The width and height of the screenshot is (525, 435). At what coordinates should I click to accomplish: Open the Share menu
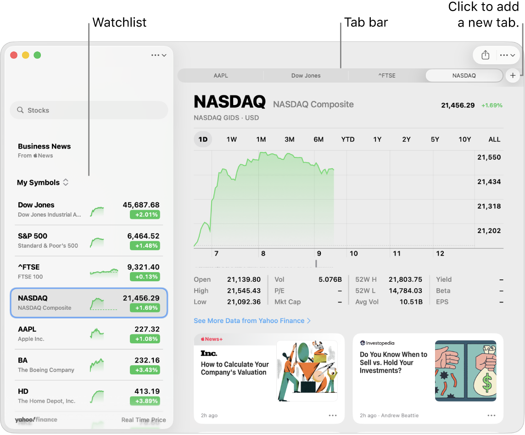pyautogui.click(x=485, y=55)
